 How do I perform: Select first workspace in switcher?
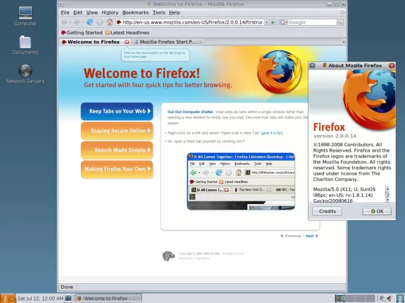340,299
